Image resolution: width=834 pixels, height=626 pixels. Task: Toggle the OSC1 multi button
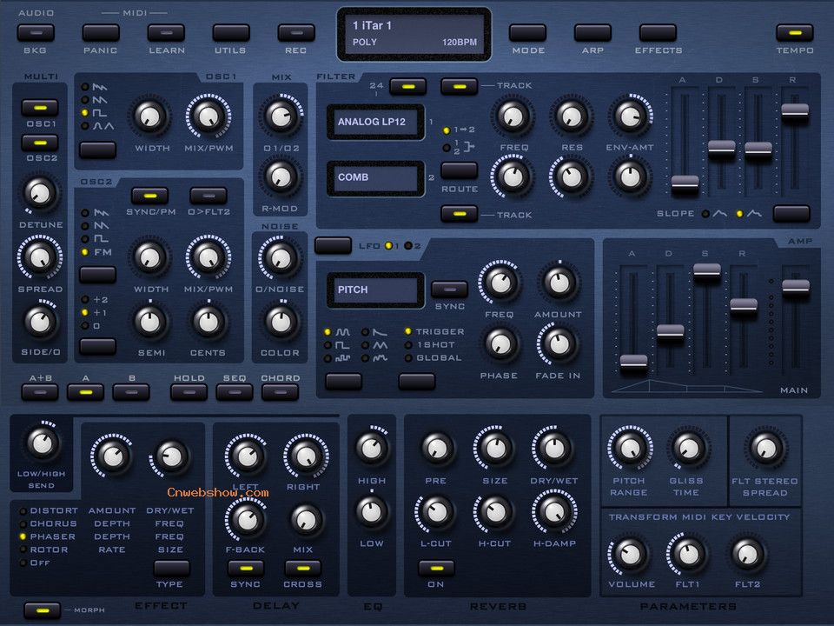click(x=40, y=108)
